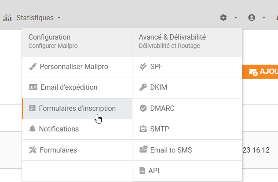Screen dimensions: 278x182
Task: Select Formulaires d'inscription
Action: tap(77, 109)
